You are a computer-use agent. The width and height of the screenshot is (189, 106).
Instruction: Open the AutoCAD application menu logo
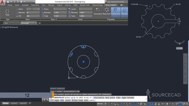(3, 3)
